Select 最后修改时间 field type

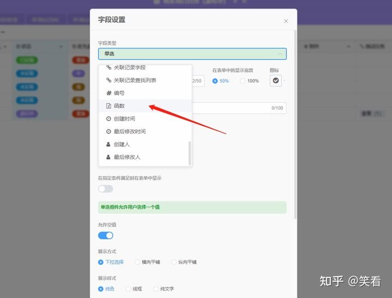pyautogui.click(x=145, y=132)
